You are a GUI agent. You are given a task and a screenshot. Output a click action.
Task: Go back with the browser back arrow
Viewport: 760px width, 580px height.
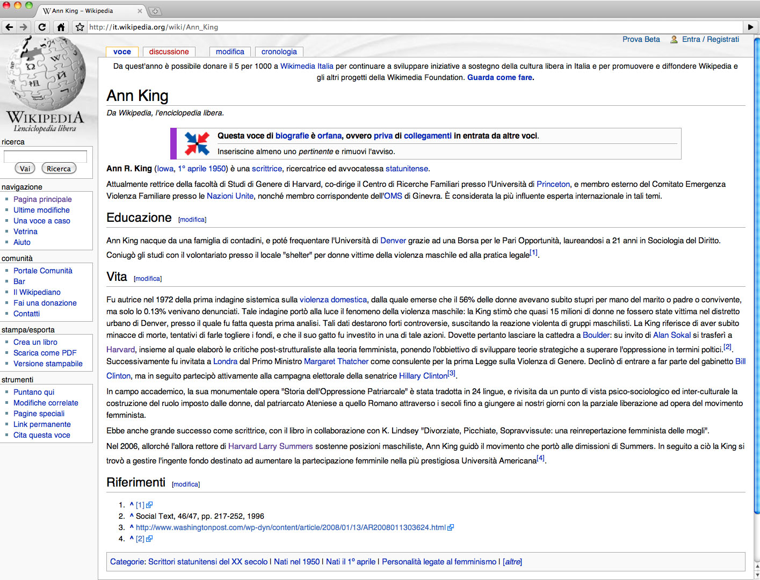point(9,27)
